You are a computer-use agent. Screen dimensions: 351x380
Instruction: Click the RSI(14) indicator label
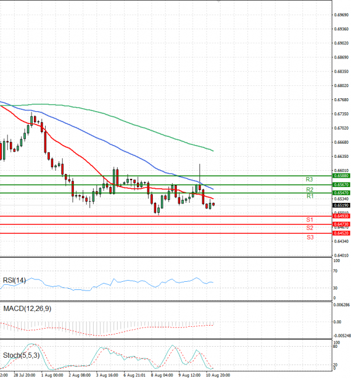point(14,281)
